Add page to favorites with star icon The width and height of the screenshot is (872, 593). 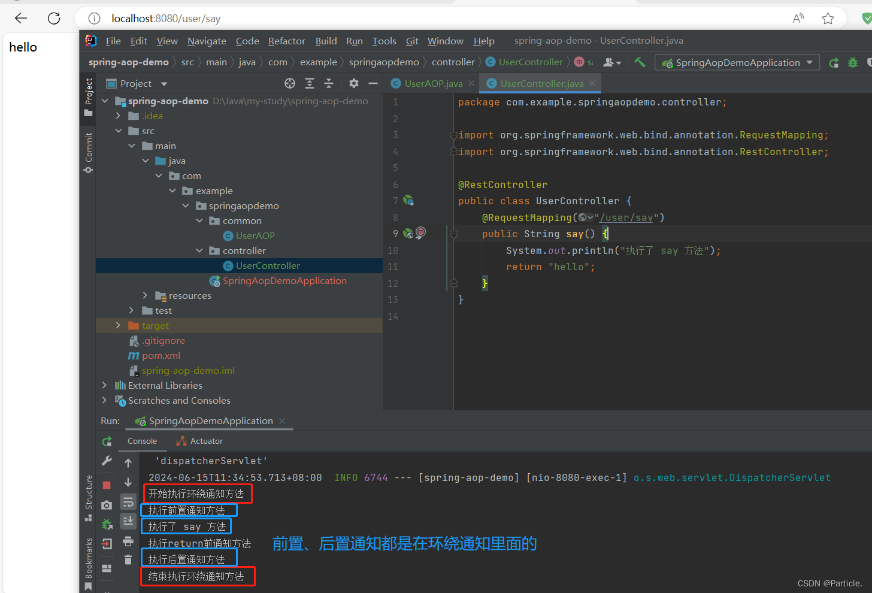click(x=828, y=19)
